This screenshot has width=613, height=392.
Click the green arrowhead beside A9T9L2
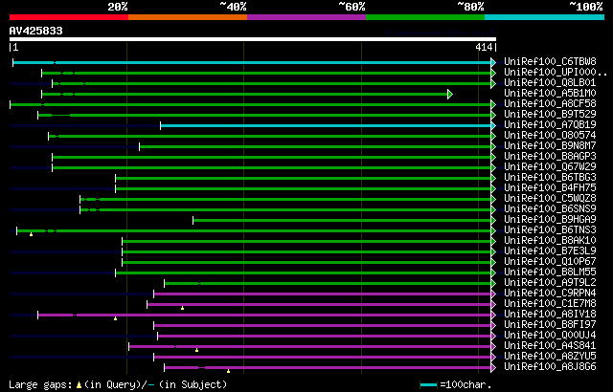coord(493,284)
